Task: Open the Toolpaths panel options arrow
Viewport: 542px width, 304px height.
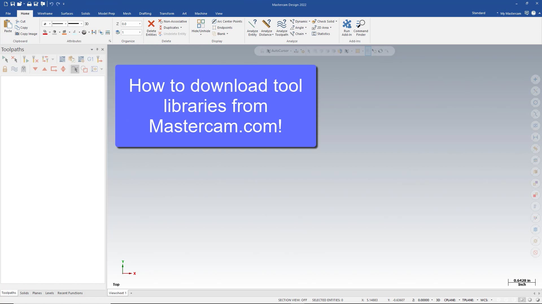Action: (92, 50)
